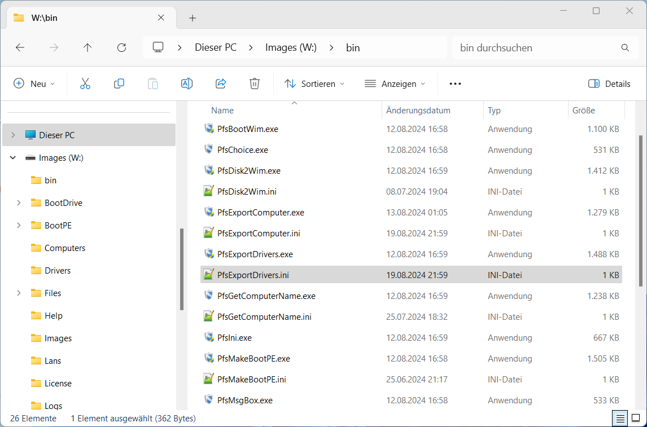The image size is (647, 427).
Task: Click the Dieser PC breadcrumb
Action: click(216, 48)
